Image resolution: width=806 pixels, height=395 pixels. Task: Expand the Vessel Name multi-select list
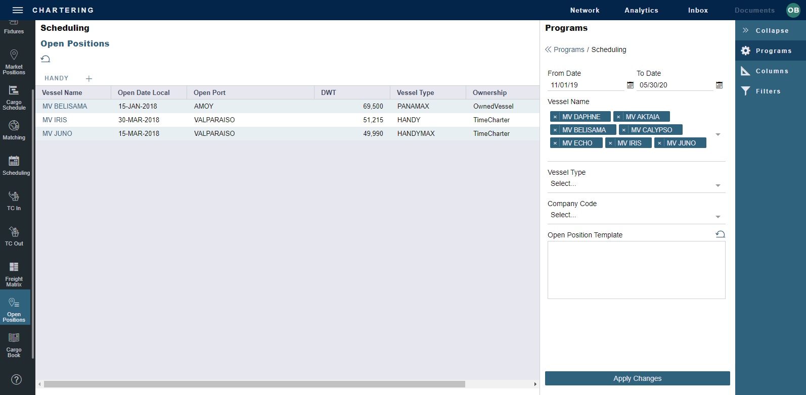(x=718, y=134)
